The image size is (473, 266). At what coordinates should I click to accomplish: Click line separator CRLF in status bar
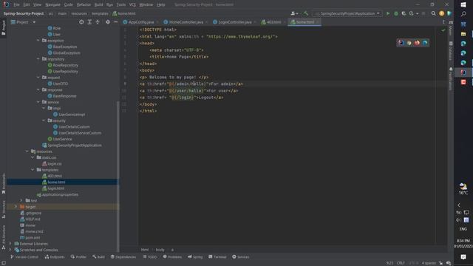tap(401, 263)
